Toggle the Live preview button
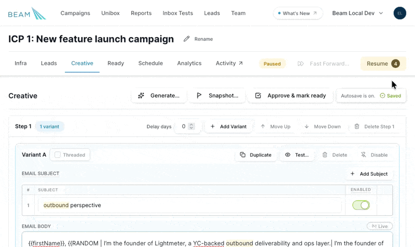This screenshot has width=415, height=247. (380, 226)
